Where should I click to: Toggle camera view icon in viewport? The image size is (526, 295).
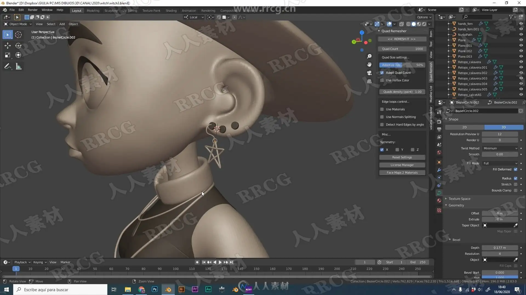369,73
